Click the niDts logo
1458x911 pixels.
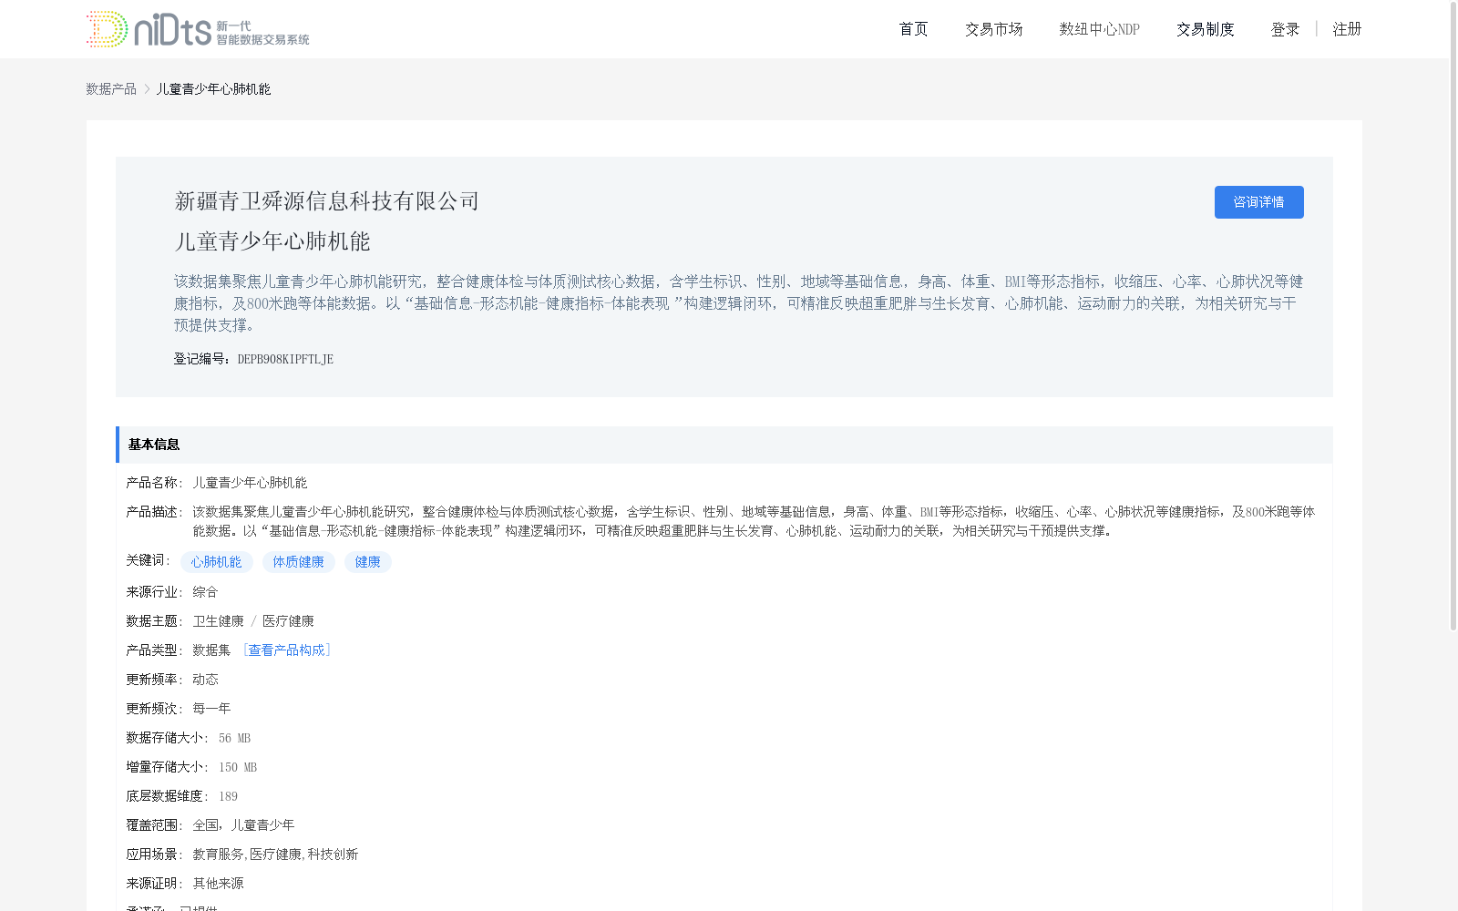198,29
